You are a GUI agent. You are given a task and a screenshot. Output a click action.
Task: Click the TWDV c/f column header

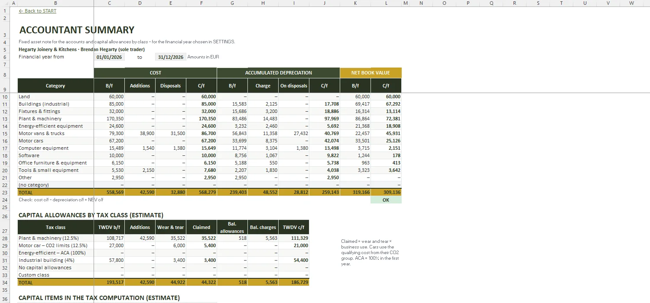[x=294, y=227]
